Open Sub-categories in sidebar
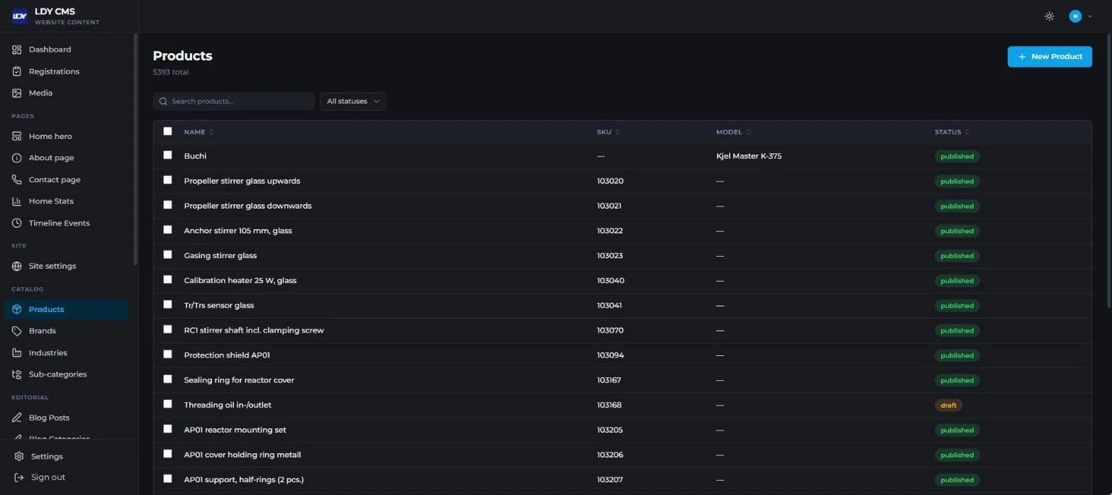1112x495 pixels. pyautogui.click(x=66, y=374)
